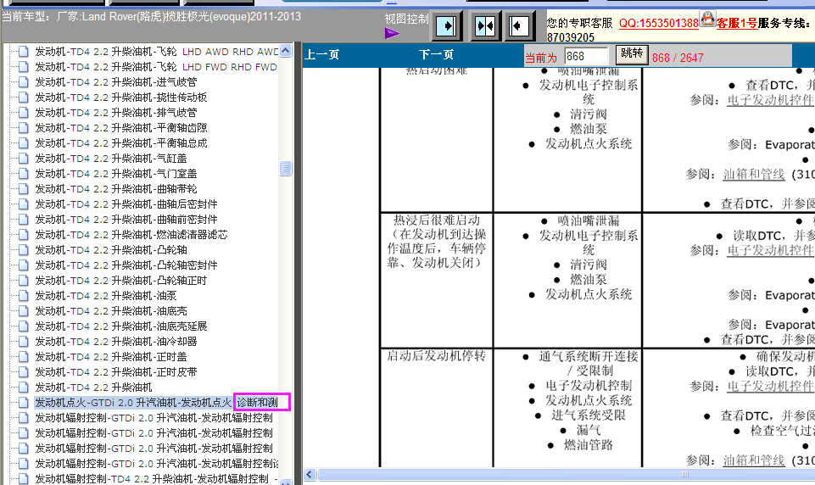This screenshot has width=815, height=485.
Task: Go to next page via 下一页
Action: (x=436, y=54)
